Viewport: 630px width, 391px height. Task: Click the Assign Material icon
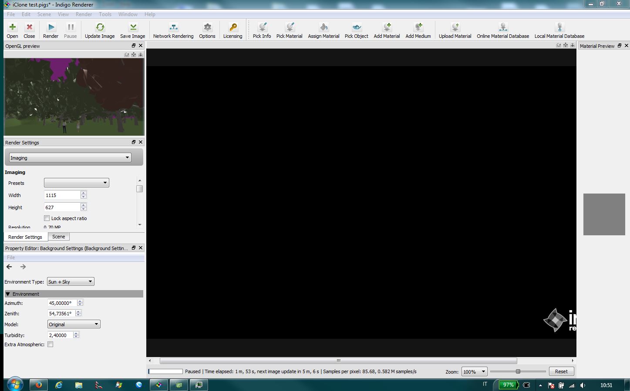[323, 28]
